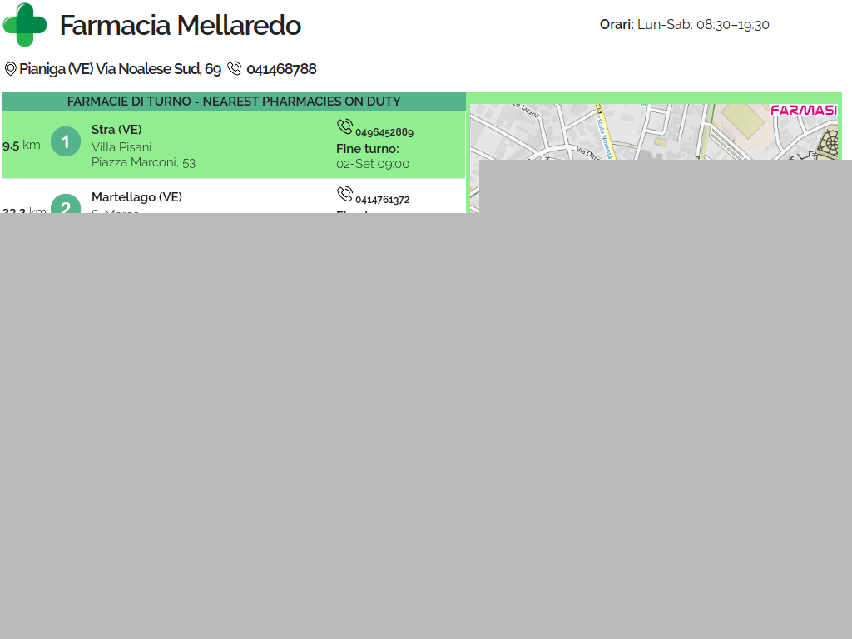Click the Piazza Marconi, 53 address
The width and height of the screenshot is (852, 639).
(x=143, y=162)
